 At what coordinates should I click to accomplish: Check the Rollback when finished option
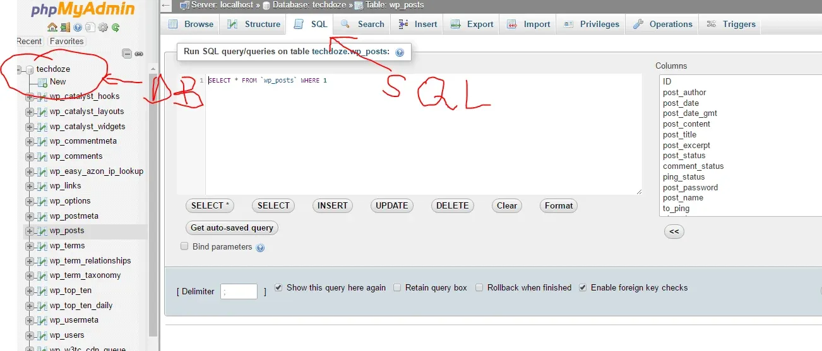[x=479, y=287]
